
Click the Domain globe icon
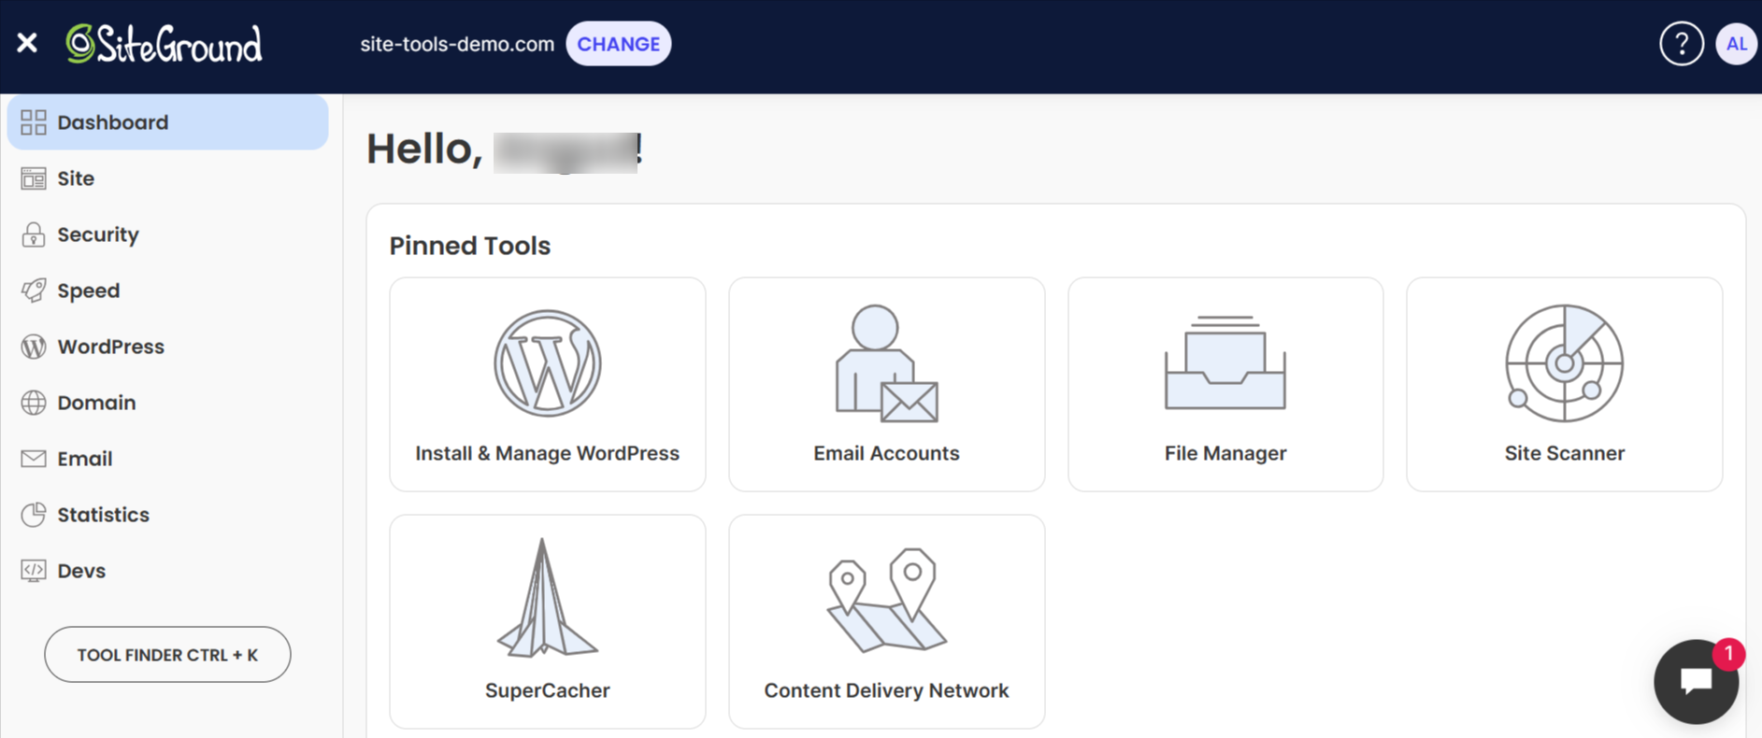coord(34,403)
